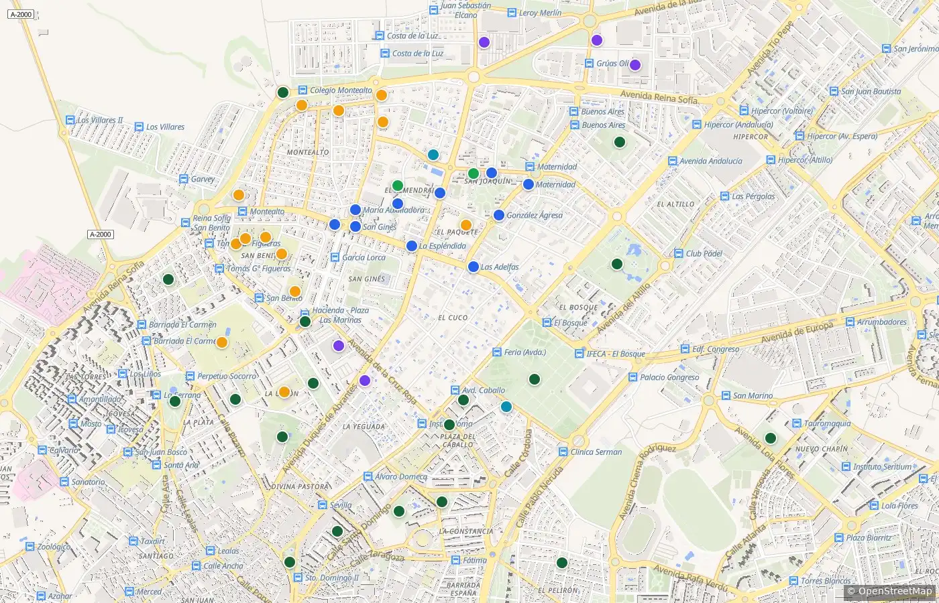Image resolution: width=939 pixels, height=603 pixels.
Task: Click the blue marker beside Las Adelfas
Action: (473, 267)
